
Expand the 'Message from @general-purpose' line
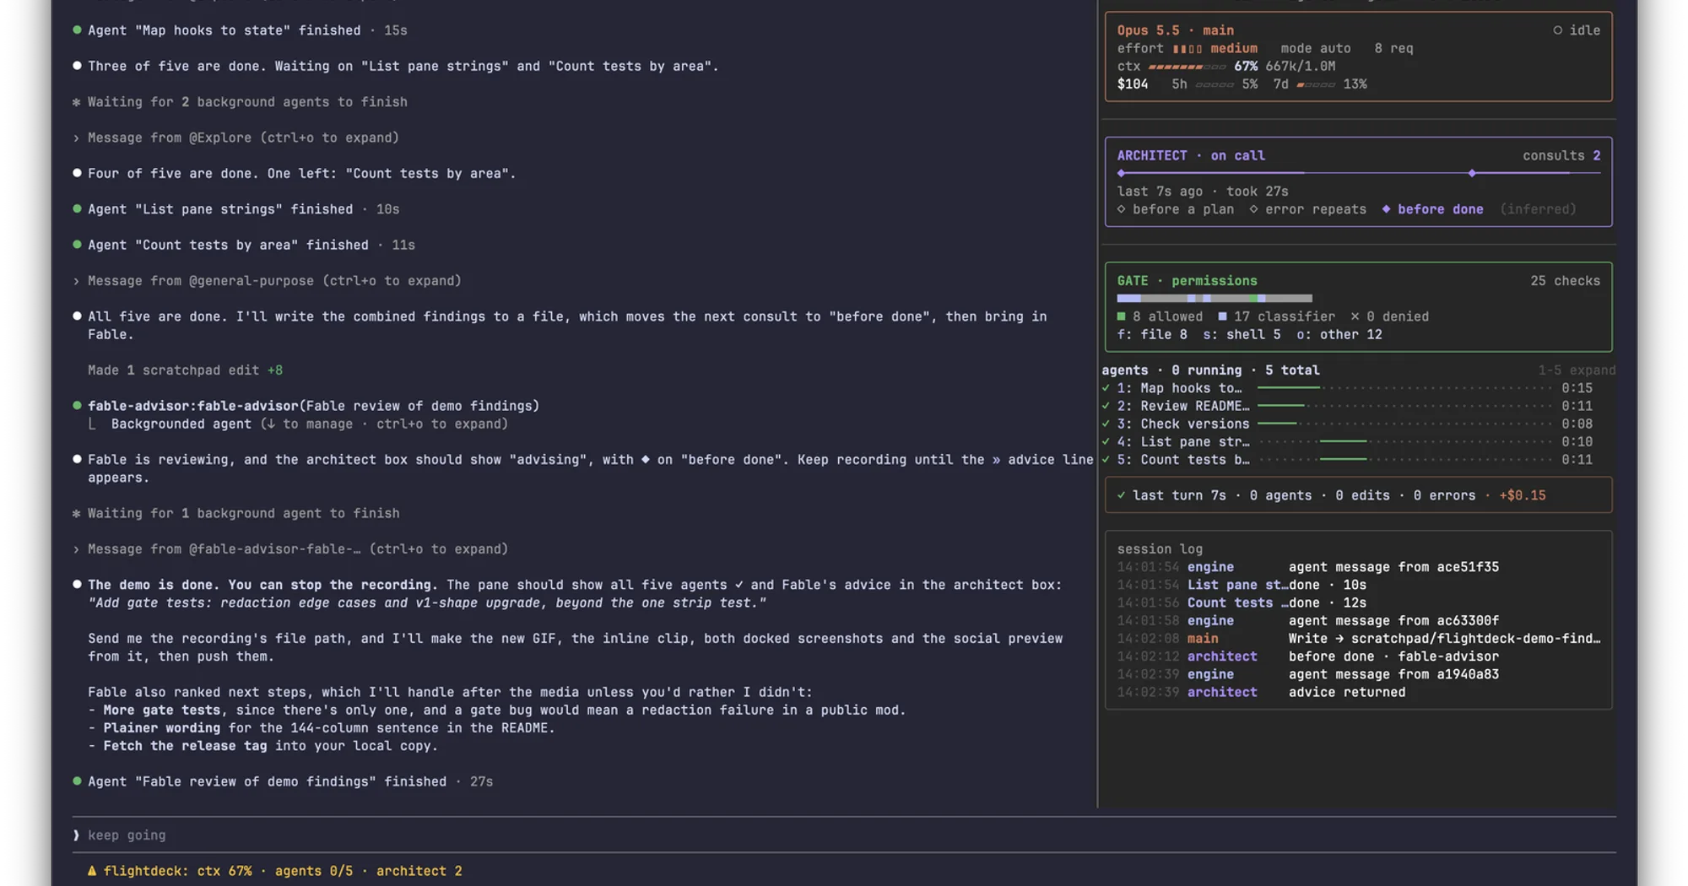(x=268, y=281)
